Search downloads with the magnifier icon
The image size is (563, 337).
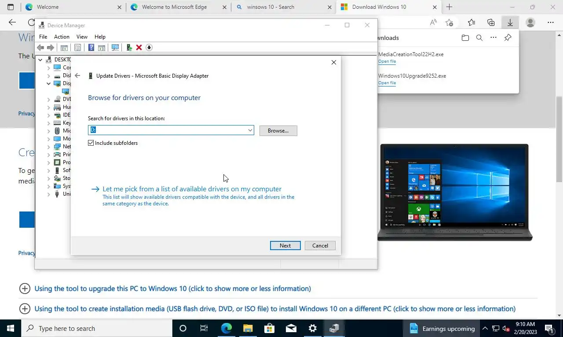[479, 38]
